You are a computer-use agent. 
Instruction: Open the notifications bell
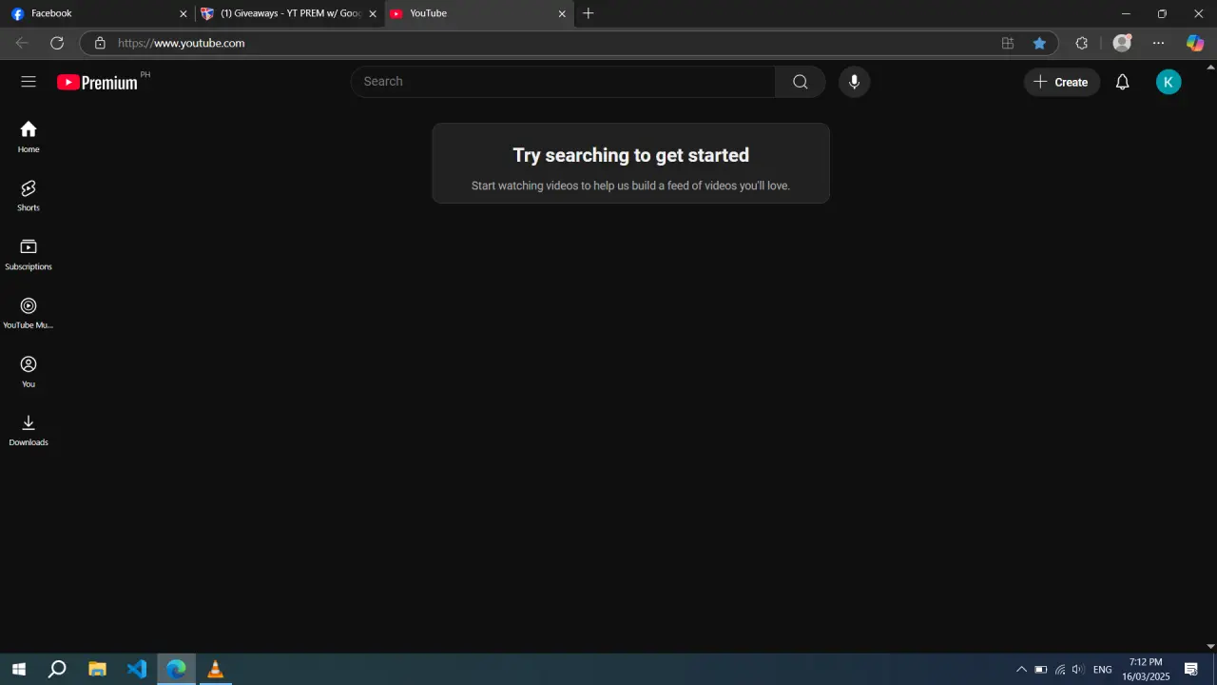pyautogui.click(x=1123, y=82)
